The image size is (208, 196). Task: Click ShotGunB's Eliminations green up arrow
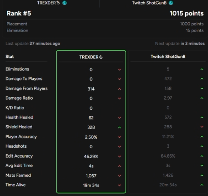point(202,69)
